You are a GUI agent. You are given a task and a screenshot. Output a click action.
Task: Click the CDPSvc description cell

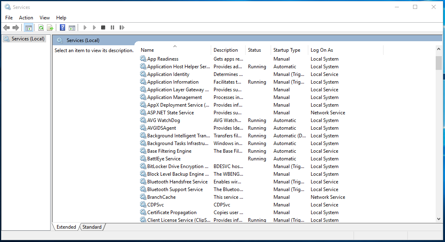click(222, 204)
